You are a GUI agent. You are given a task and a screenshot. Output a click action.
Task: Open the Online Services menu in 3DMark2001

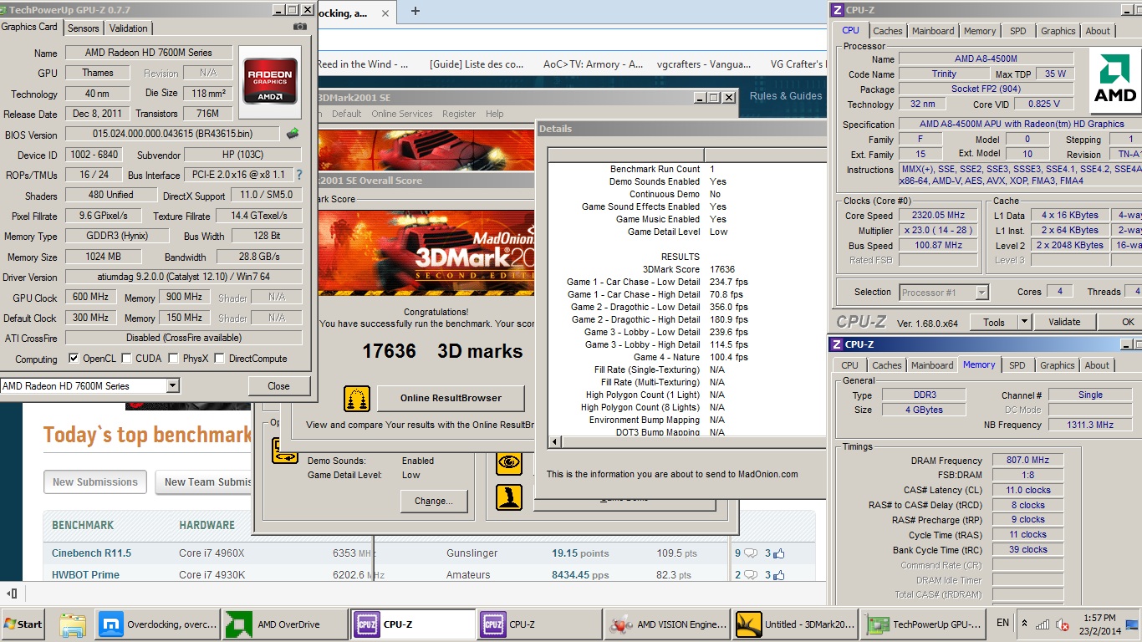click(402, 114)
